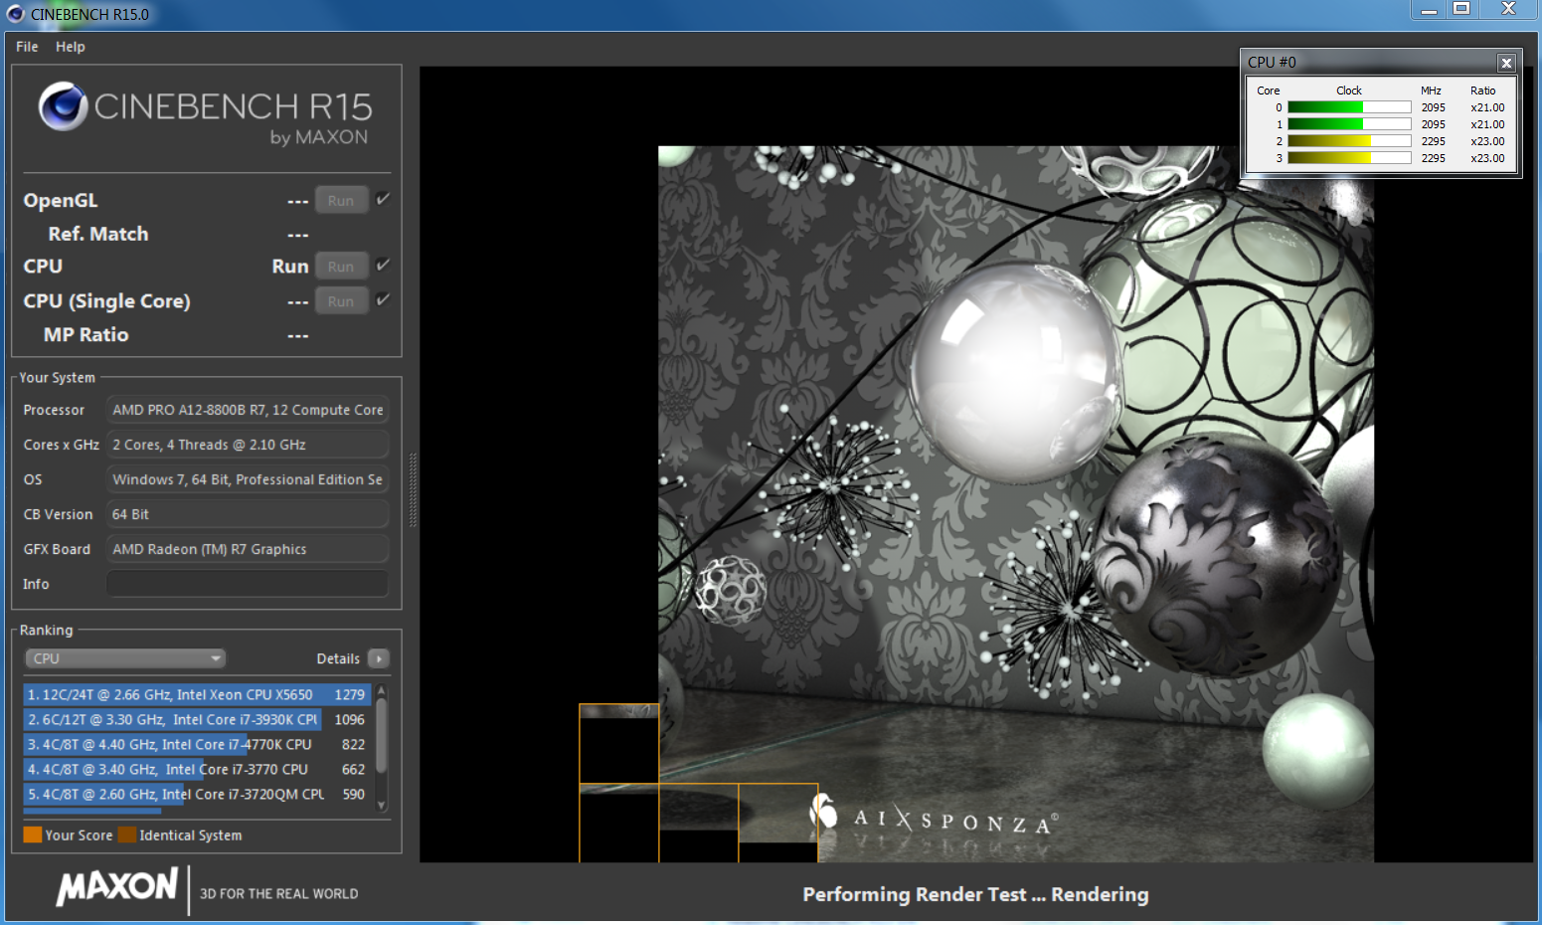Click Core 3 x23.00 ratio value
1542x925 pixels.
tap(1487, 158)
